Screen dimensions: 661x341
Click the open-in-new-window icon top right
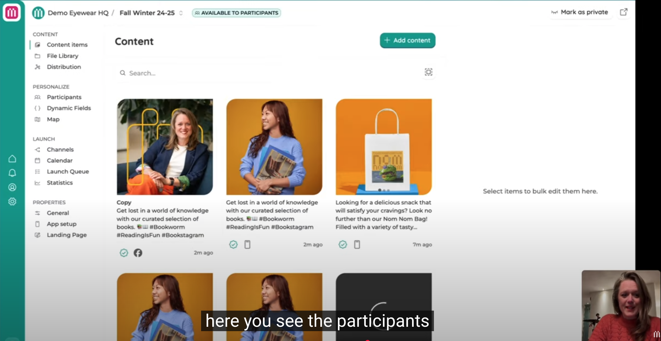[x=624, y=12]
